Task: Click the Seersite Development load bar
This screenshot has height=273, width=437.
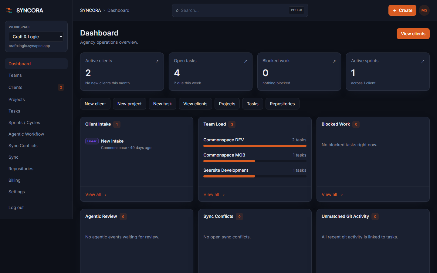Action: [255, 176]
